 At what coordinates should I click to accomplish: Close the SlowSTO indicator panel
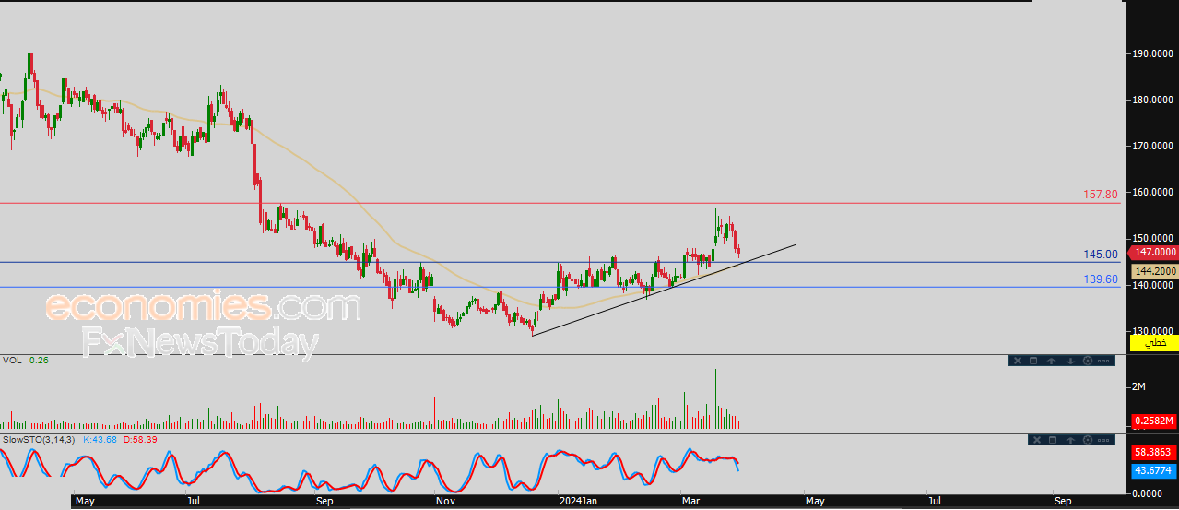[x=1037, y=440]
